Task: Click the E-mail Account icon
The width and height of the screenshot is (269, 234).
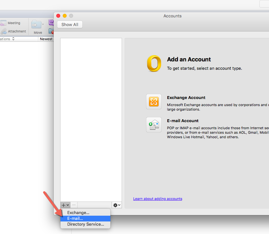Action: pyautogui.click(x=154, y=125)
